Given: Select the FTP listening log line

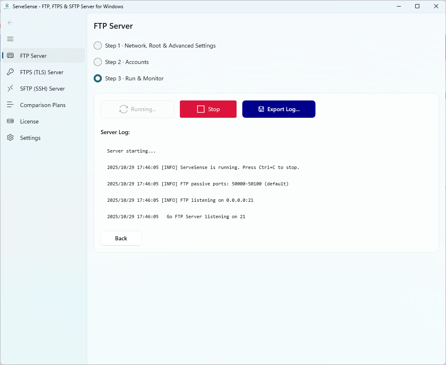Looking at the screenshot, I should 181,200.
